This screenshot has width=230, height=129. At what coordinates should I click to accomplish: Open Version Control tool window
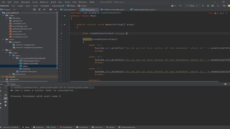(x=9, y=127)
